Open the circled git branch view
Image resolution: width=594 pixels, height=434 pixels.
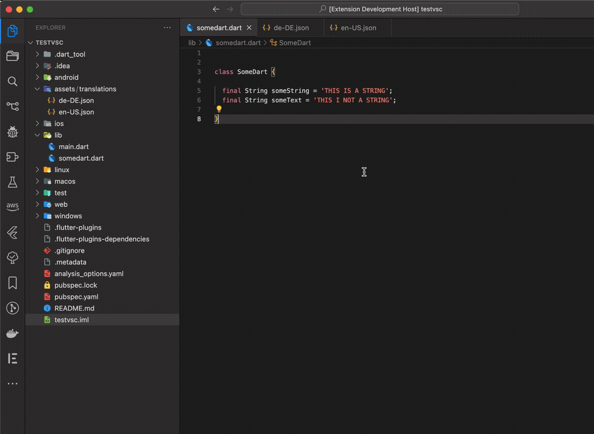(13, 308)
